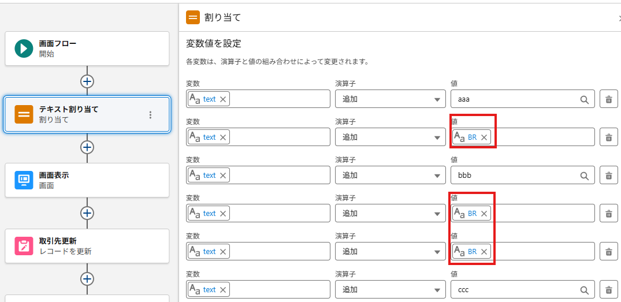The height and width of the screenshot is (302, 621).
Task: Delete the aaa assignment row with trash icon
Action: 608,99
